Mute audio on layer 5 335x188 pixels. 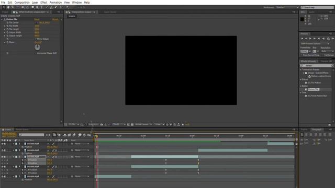pos(5,177)
